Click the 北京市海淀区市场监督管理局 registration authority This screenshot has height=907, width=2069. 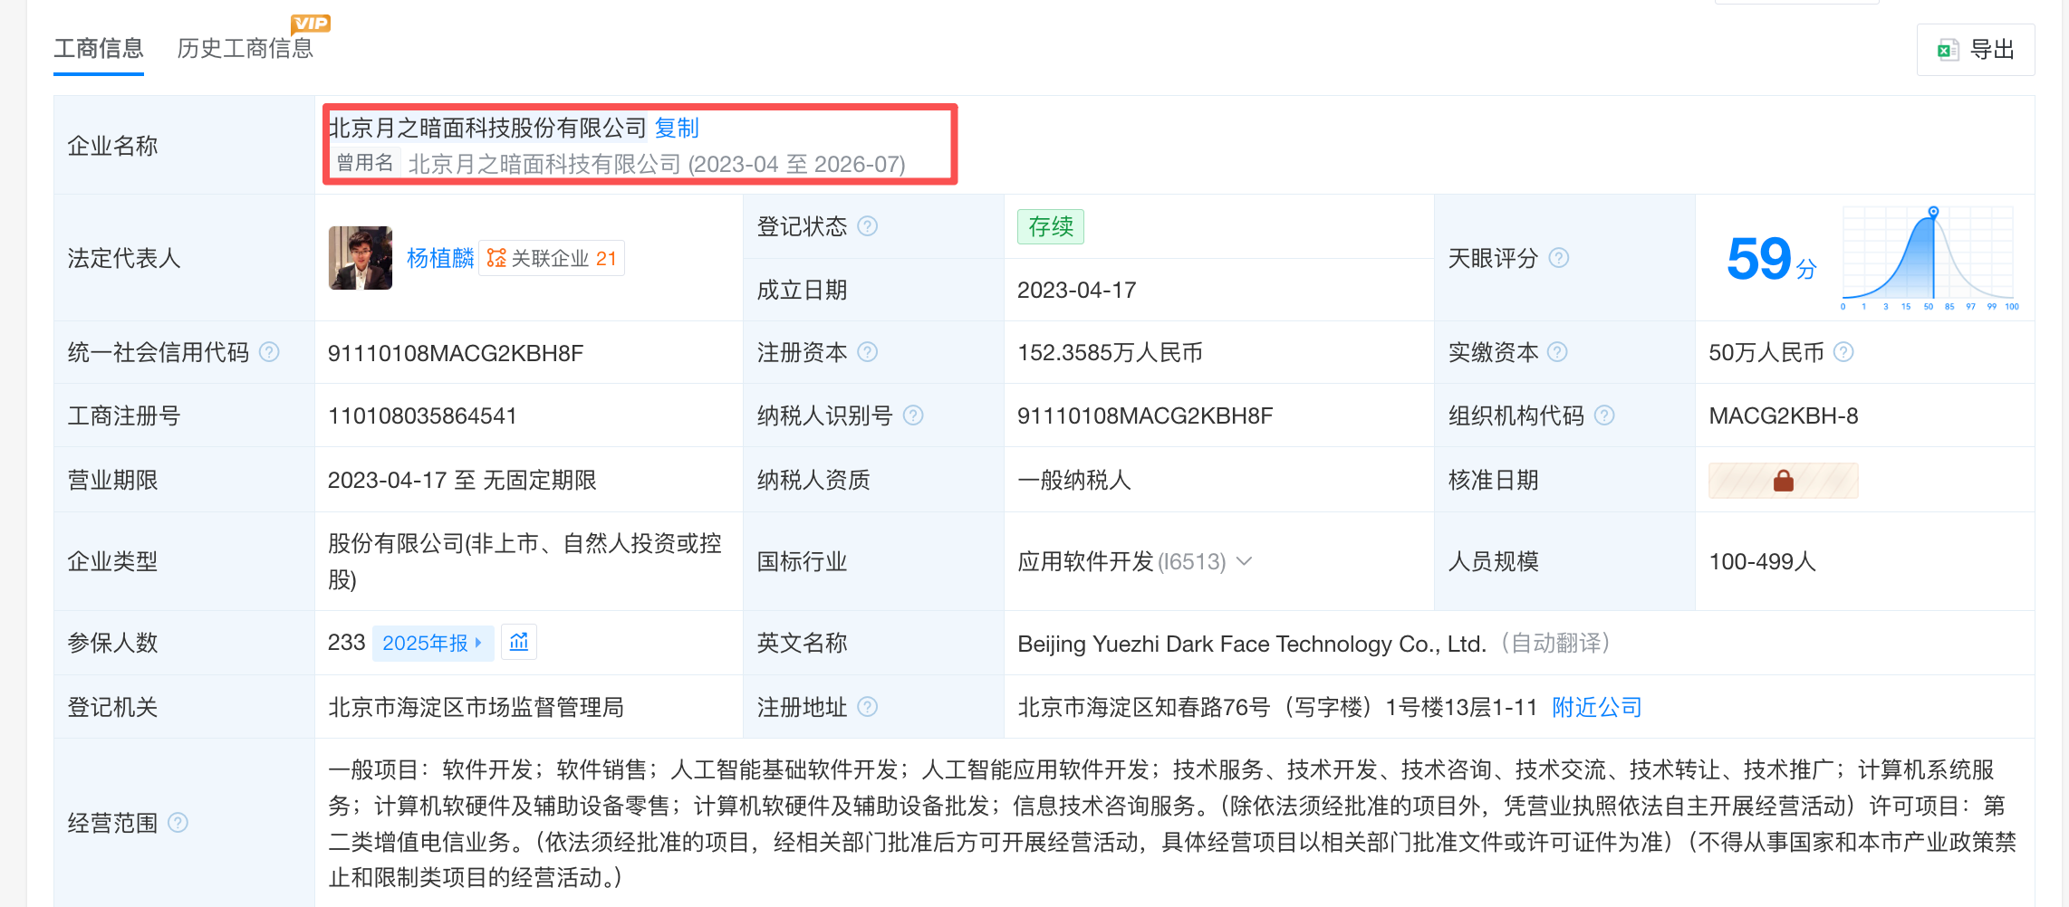(476, 707)
